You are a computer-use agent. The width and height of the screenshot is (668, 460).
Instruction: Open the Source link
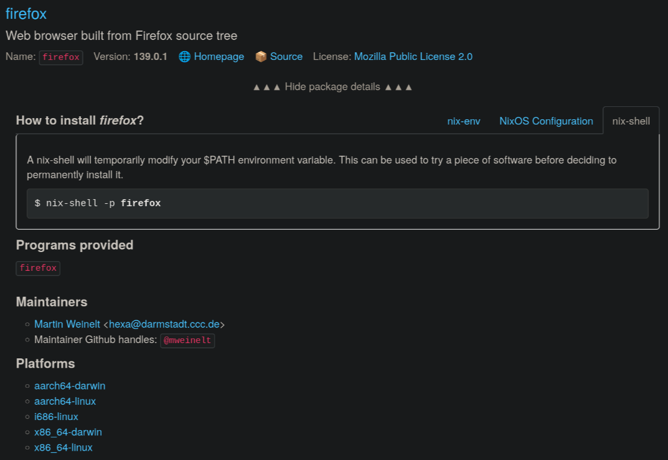tap(286, 56)
